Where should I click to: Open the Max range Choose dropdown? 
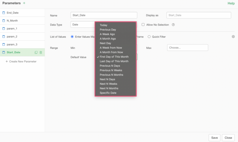point(188,48)
